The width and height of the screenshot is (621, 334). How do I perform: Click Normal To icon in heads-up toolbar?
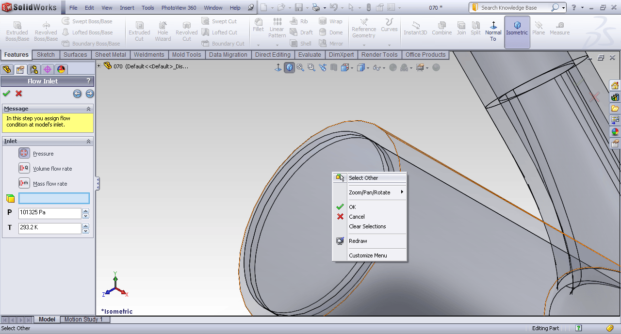(x=278, y=68)
